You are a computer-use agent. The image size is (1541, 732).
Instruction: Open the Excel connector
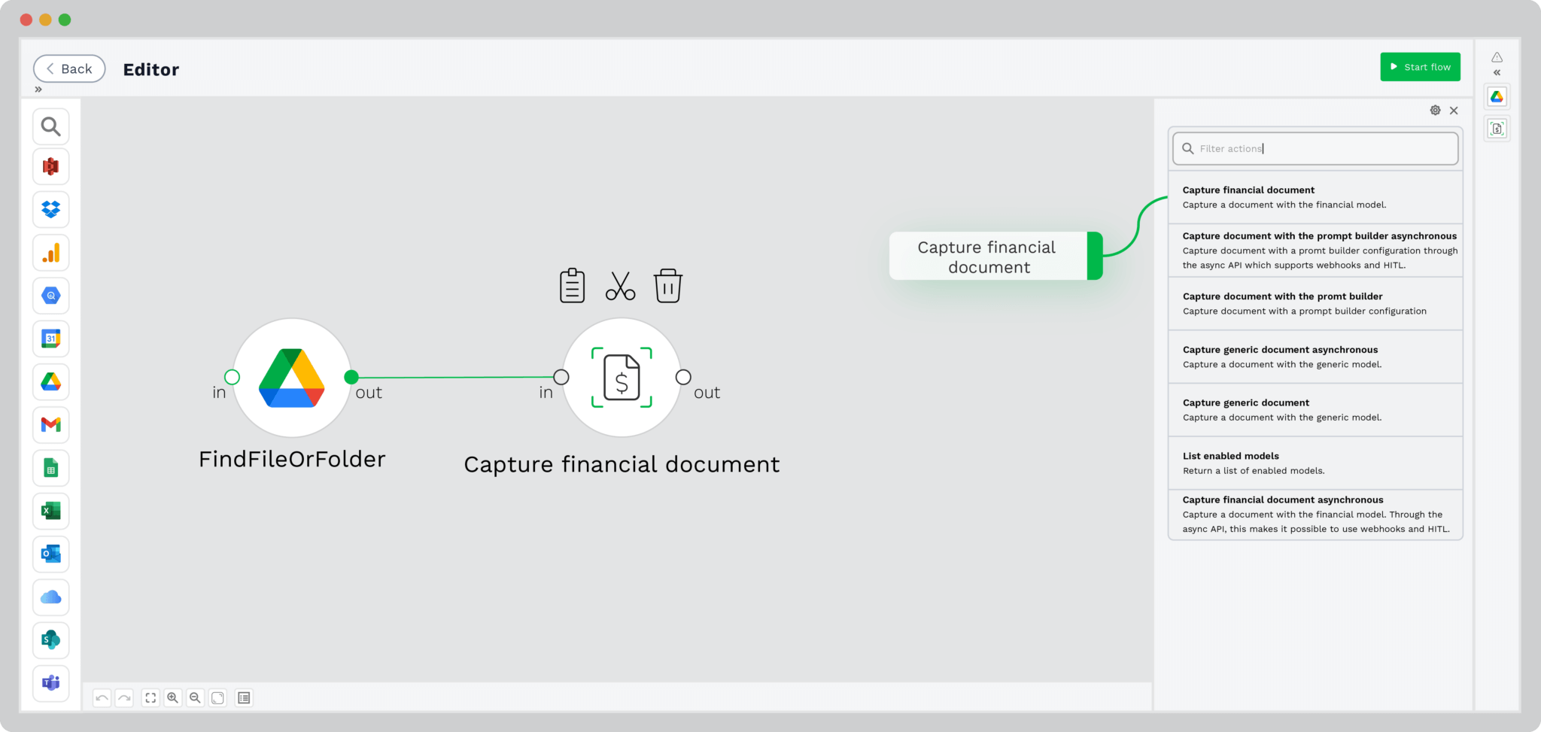point(50,511)
